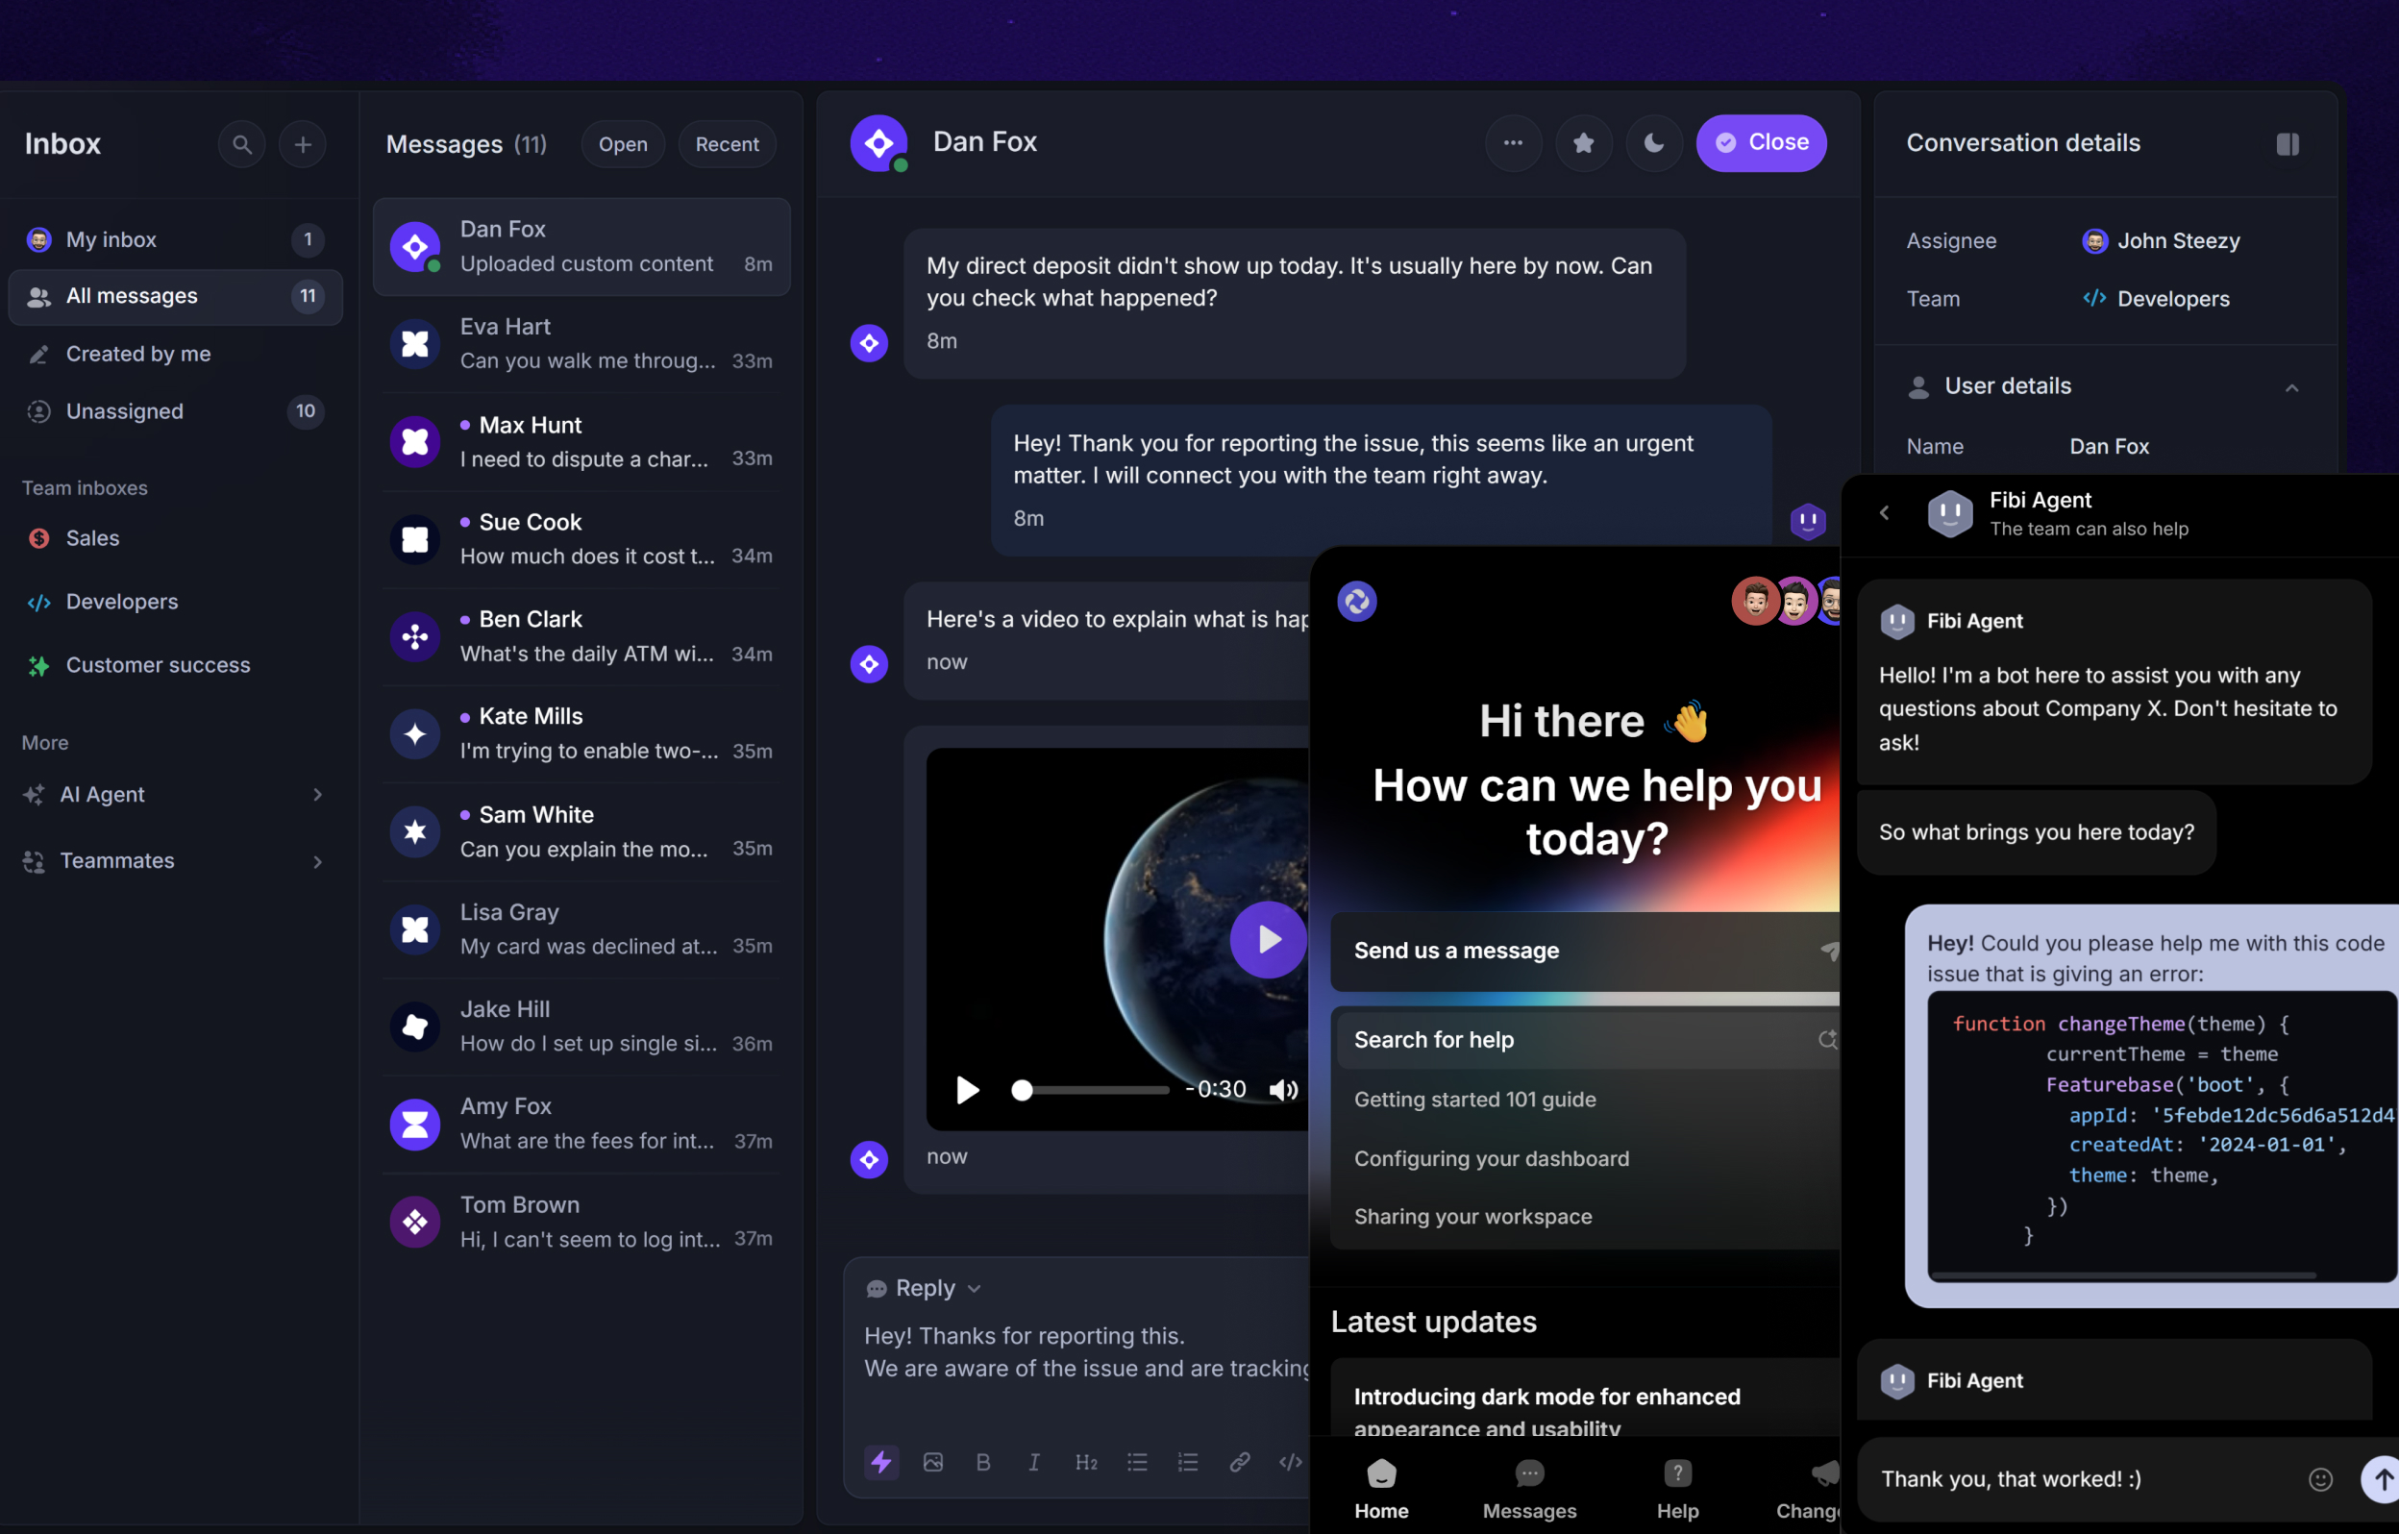Open Messages tab in the messenger widget
This screenshot has height=1534, width=2399.
coord(1529,1489)
